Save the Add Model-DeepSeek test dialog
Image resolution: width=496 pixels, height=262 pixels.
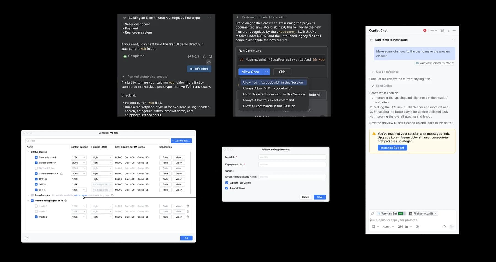tap(320, 197)
